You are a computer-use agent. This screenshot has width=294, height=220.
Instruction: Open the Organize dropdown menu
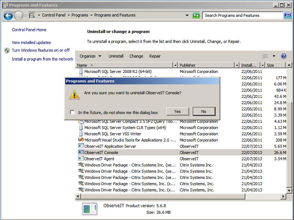(90, 56)
